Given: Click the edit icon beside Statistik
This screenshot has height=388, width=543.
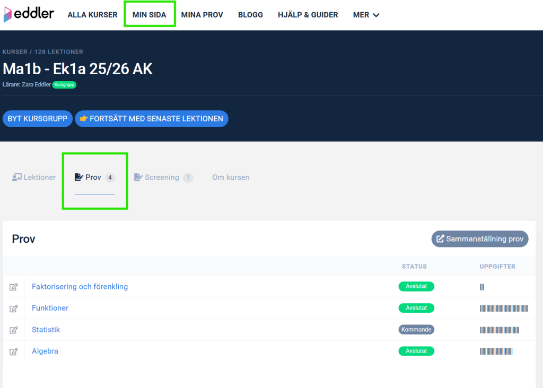Looking at the screenshot, I should (x=14, y=330).
